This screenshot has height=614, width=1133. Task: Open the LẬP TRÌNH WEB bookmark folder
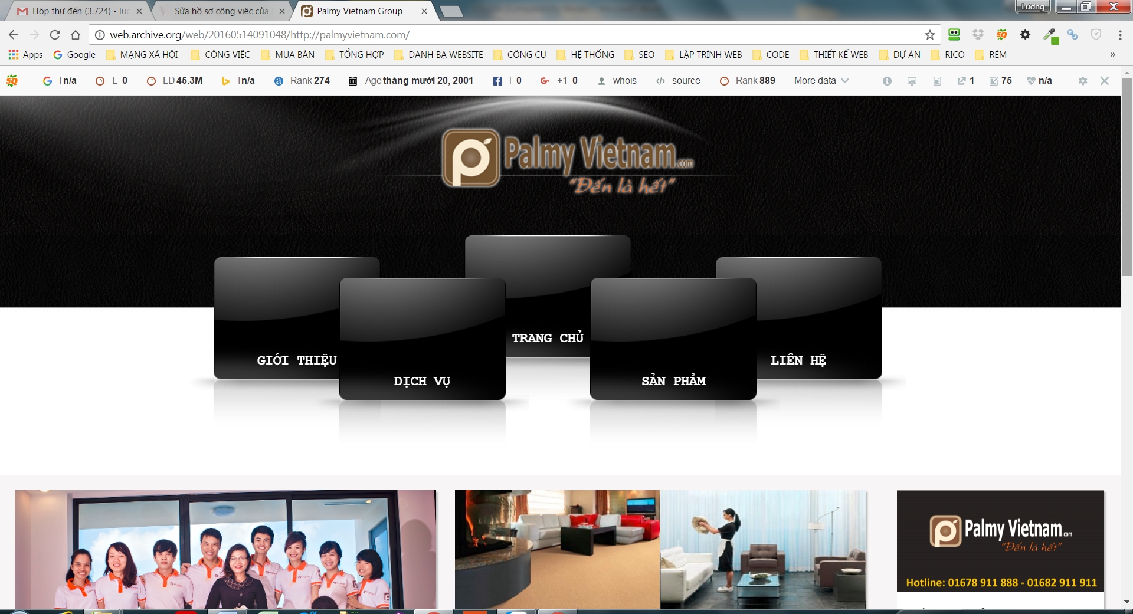(704, 55)
